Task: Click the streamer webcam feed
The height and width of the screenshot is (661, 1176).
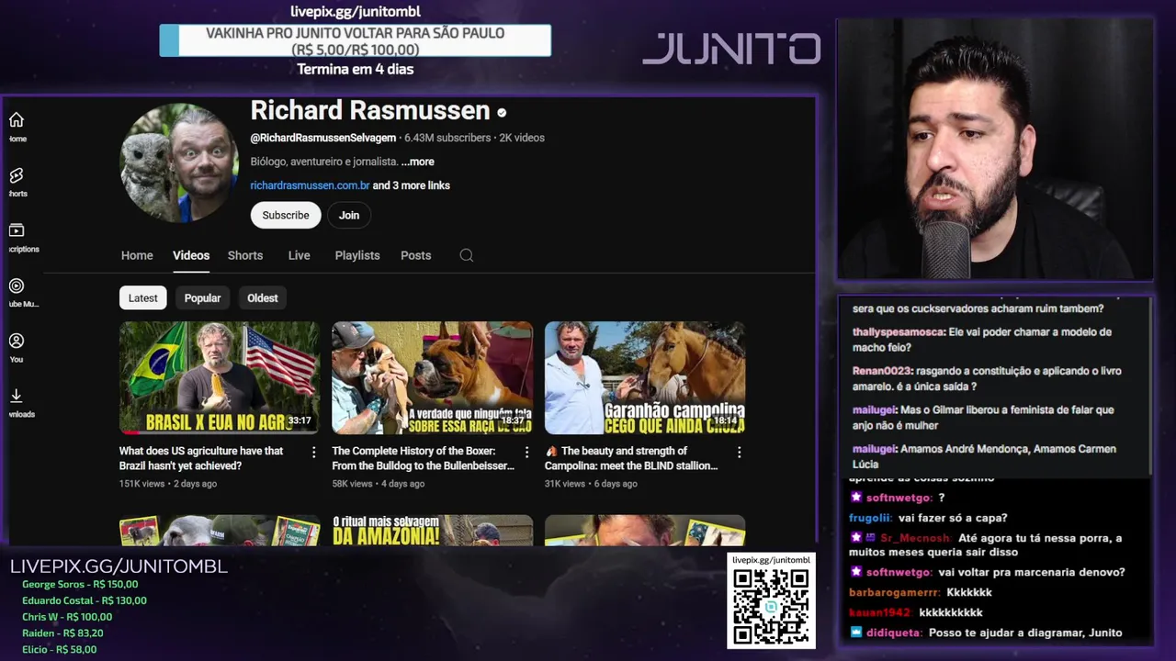Action: 995,149
